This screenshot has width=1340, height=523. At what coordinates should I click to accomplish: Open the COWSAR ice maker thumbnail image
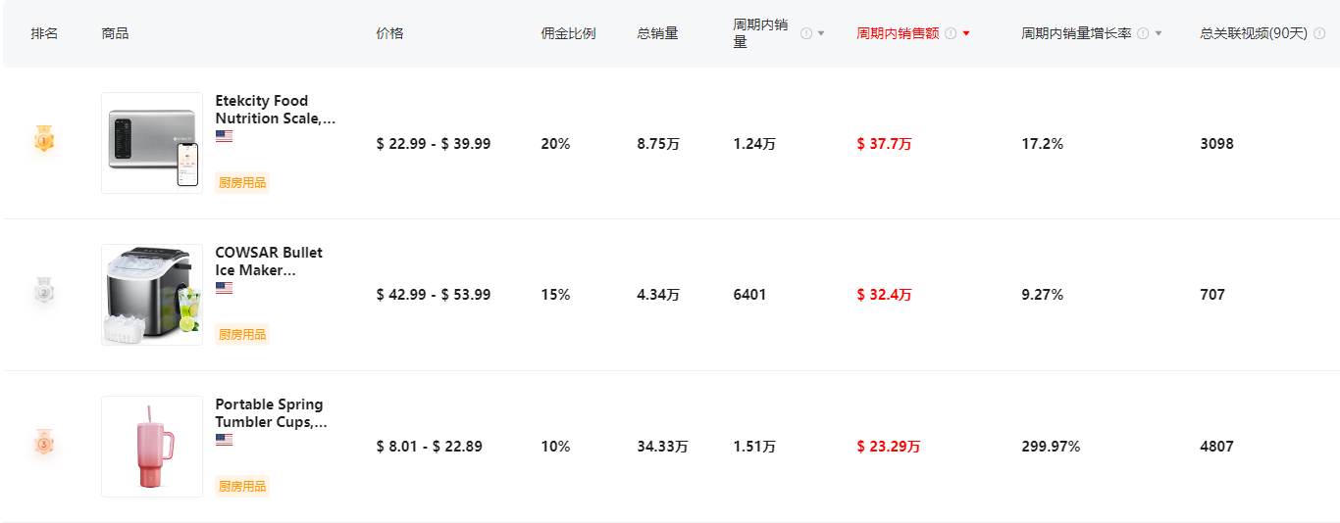click(152, 295)
